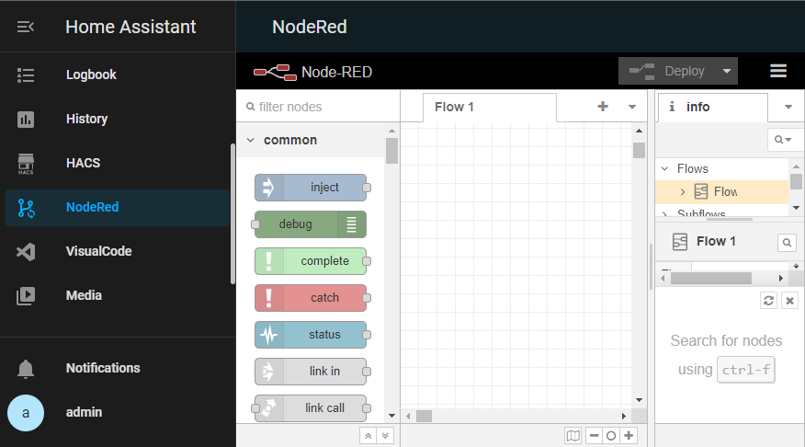Select the link call node in palette
Viewport: 805px width, 447px height.
tap(311, 408)
